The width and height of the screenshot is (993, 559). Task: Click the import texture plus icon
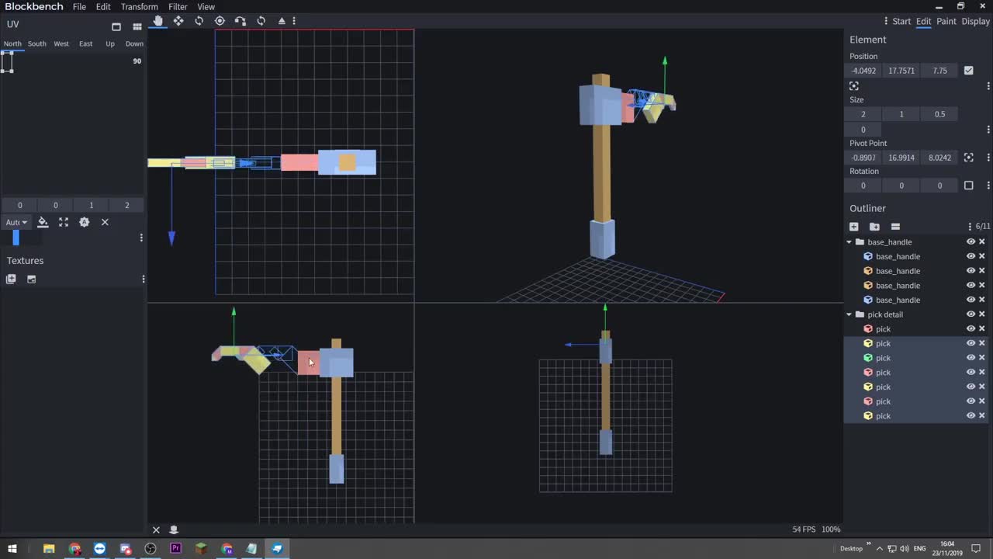(11, 279)
